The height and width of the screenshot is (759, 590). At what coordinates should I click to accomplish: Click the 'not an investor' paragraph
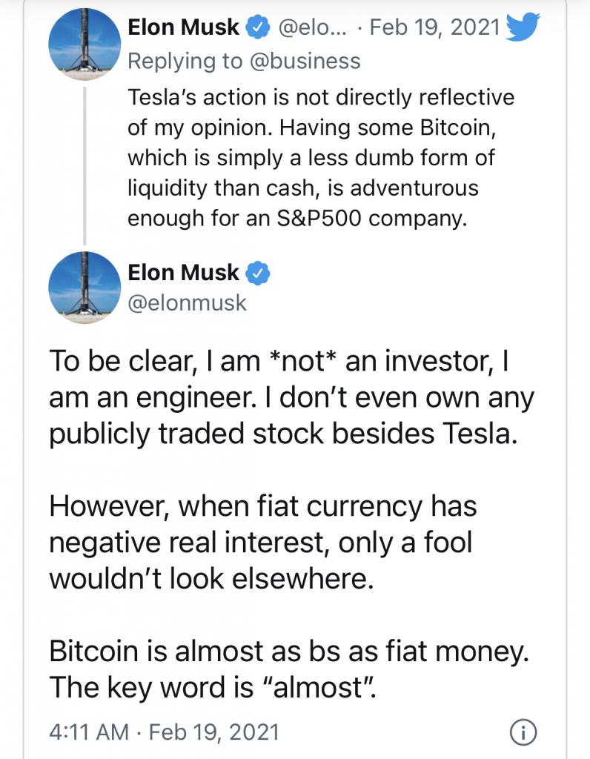point(291,397)
